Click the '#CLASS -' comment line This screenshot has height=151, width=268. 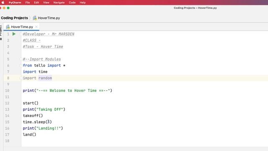coord(32,40)
